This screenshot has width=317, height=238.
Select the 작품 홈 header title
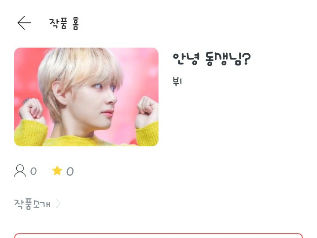click(64, 24)
